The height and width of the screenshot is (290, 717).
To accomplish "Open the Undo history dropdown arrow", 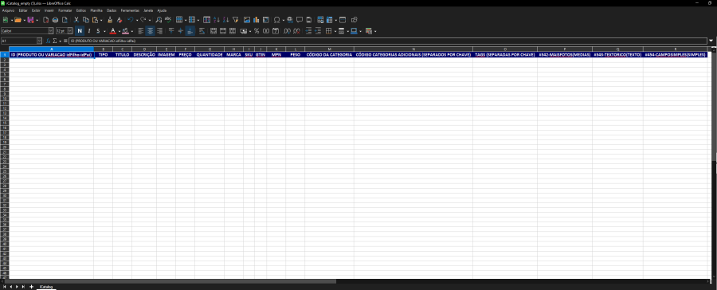I will (136, 20).
